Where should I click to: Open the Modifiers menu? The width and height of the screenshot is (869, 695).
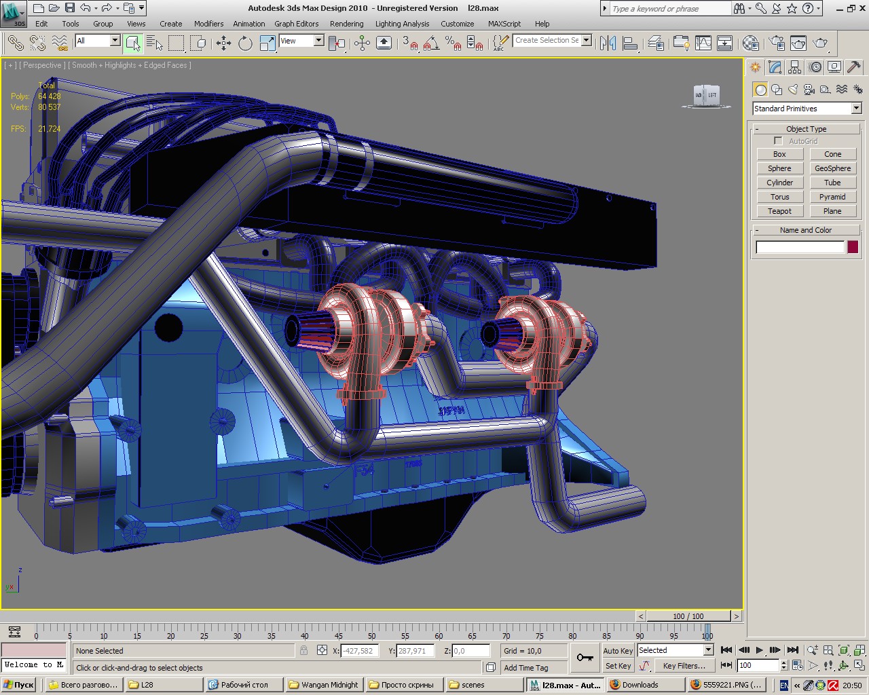(x=208, y=24)
